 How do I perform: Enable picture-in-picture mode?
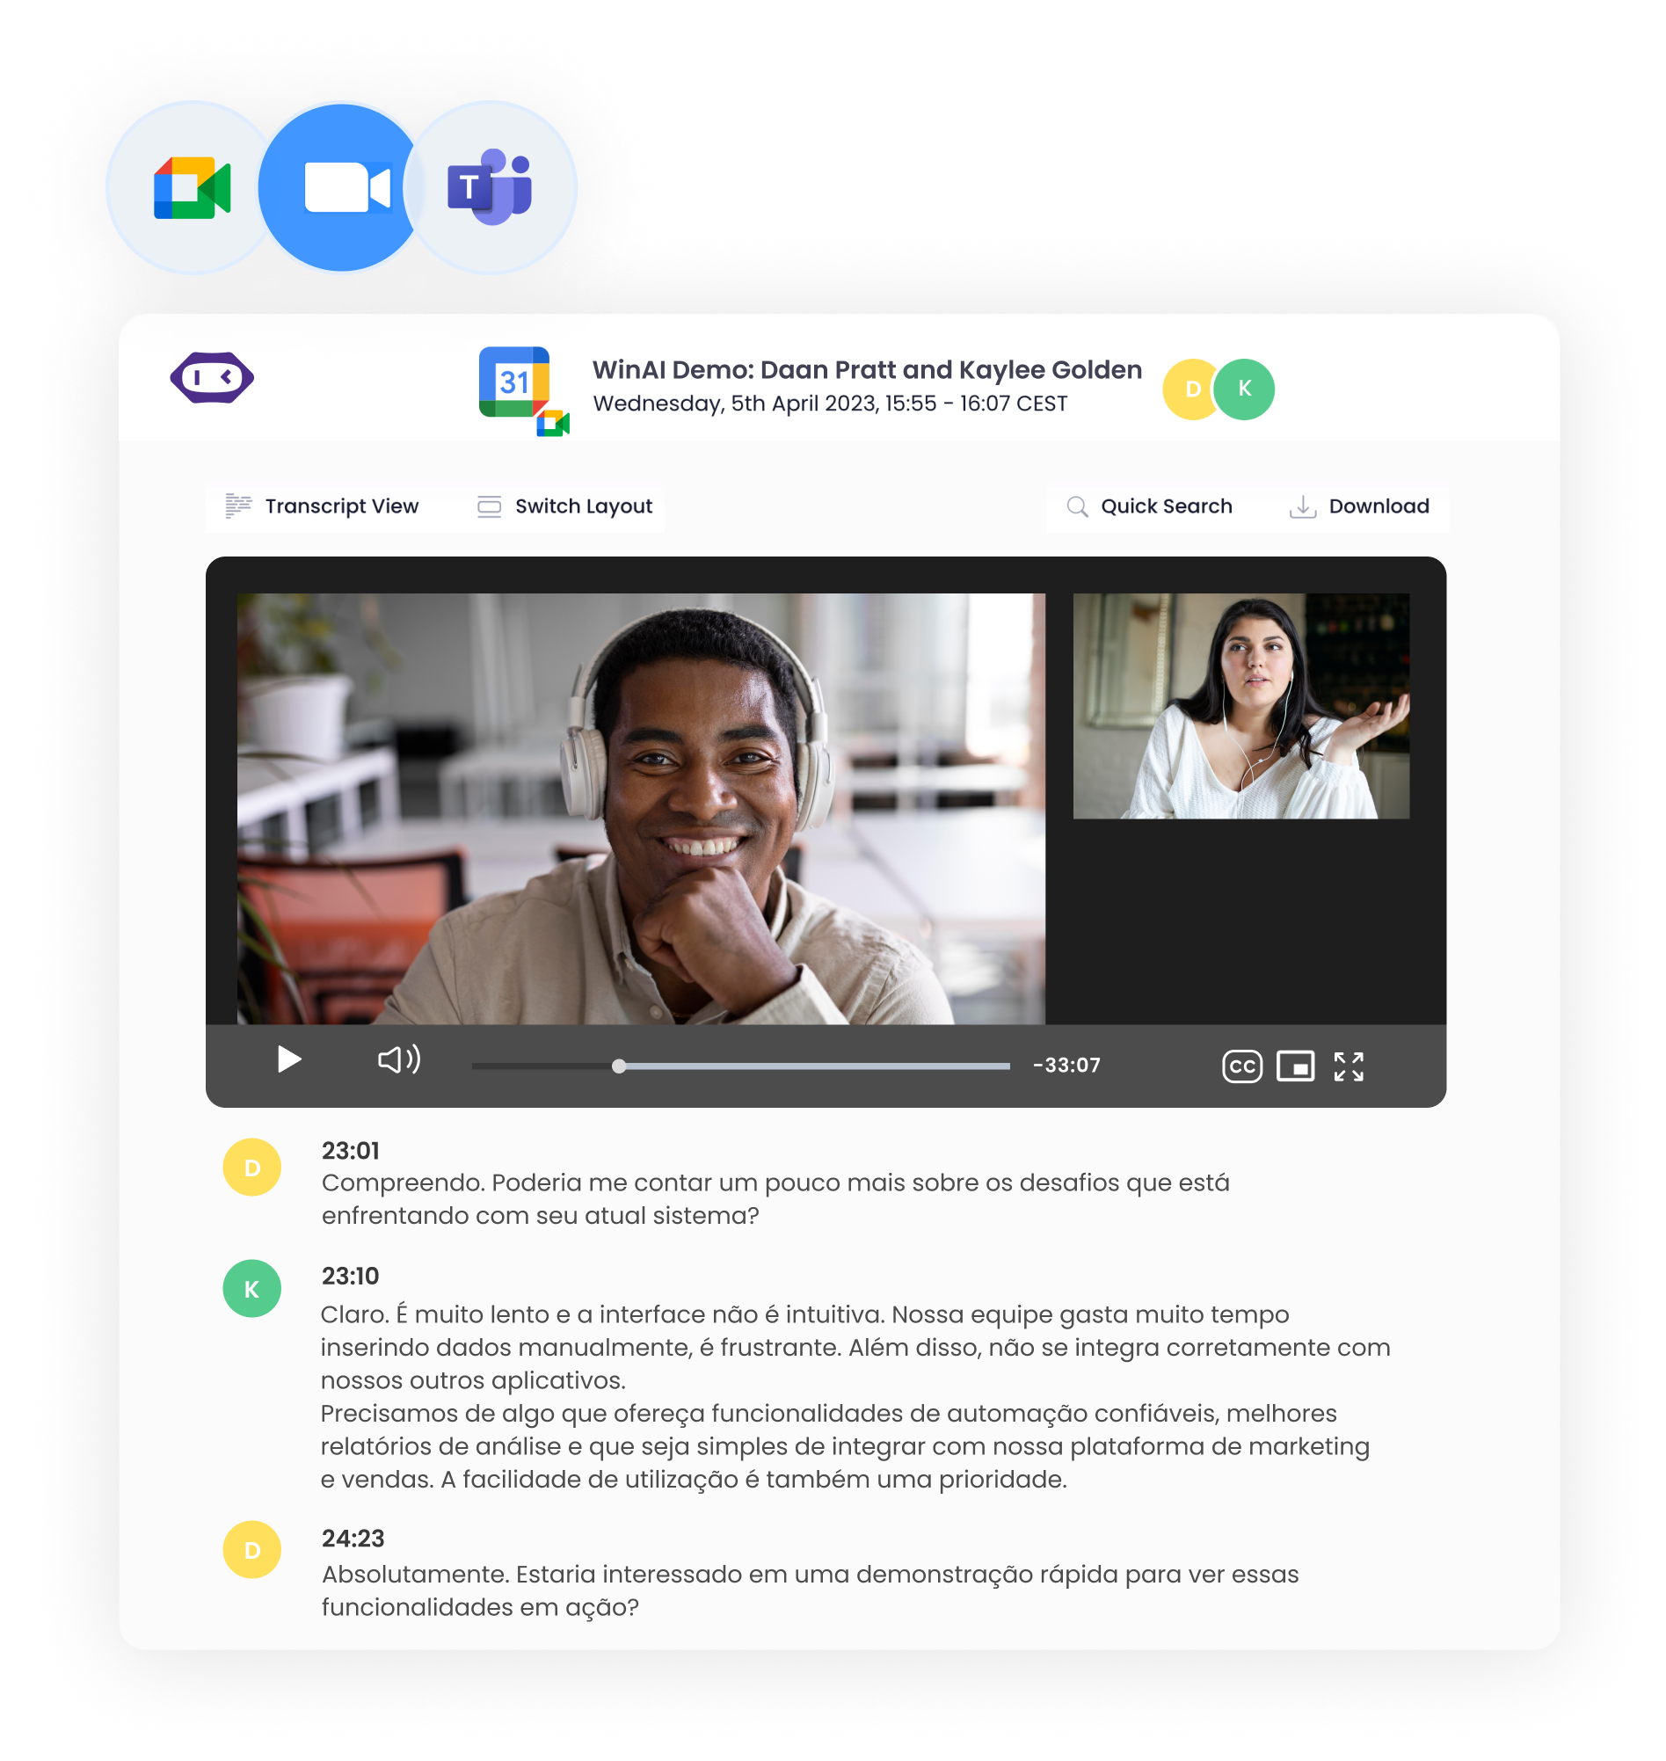coord(1295,1066)
